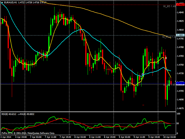Select the gray chart shift arrow above 1.4718
This screenshot has width=185, height=139.
pyautogui.click(x=175, y=81)
